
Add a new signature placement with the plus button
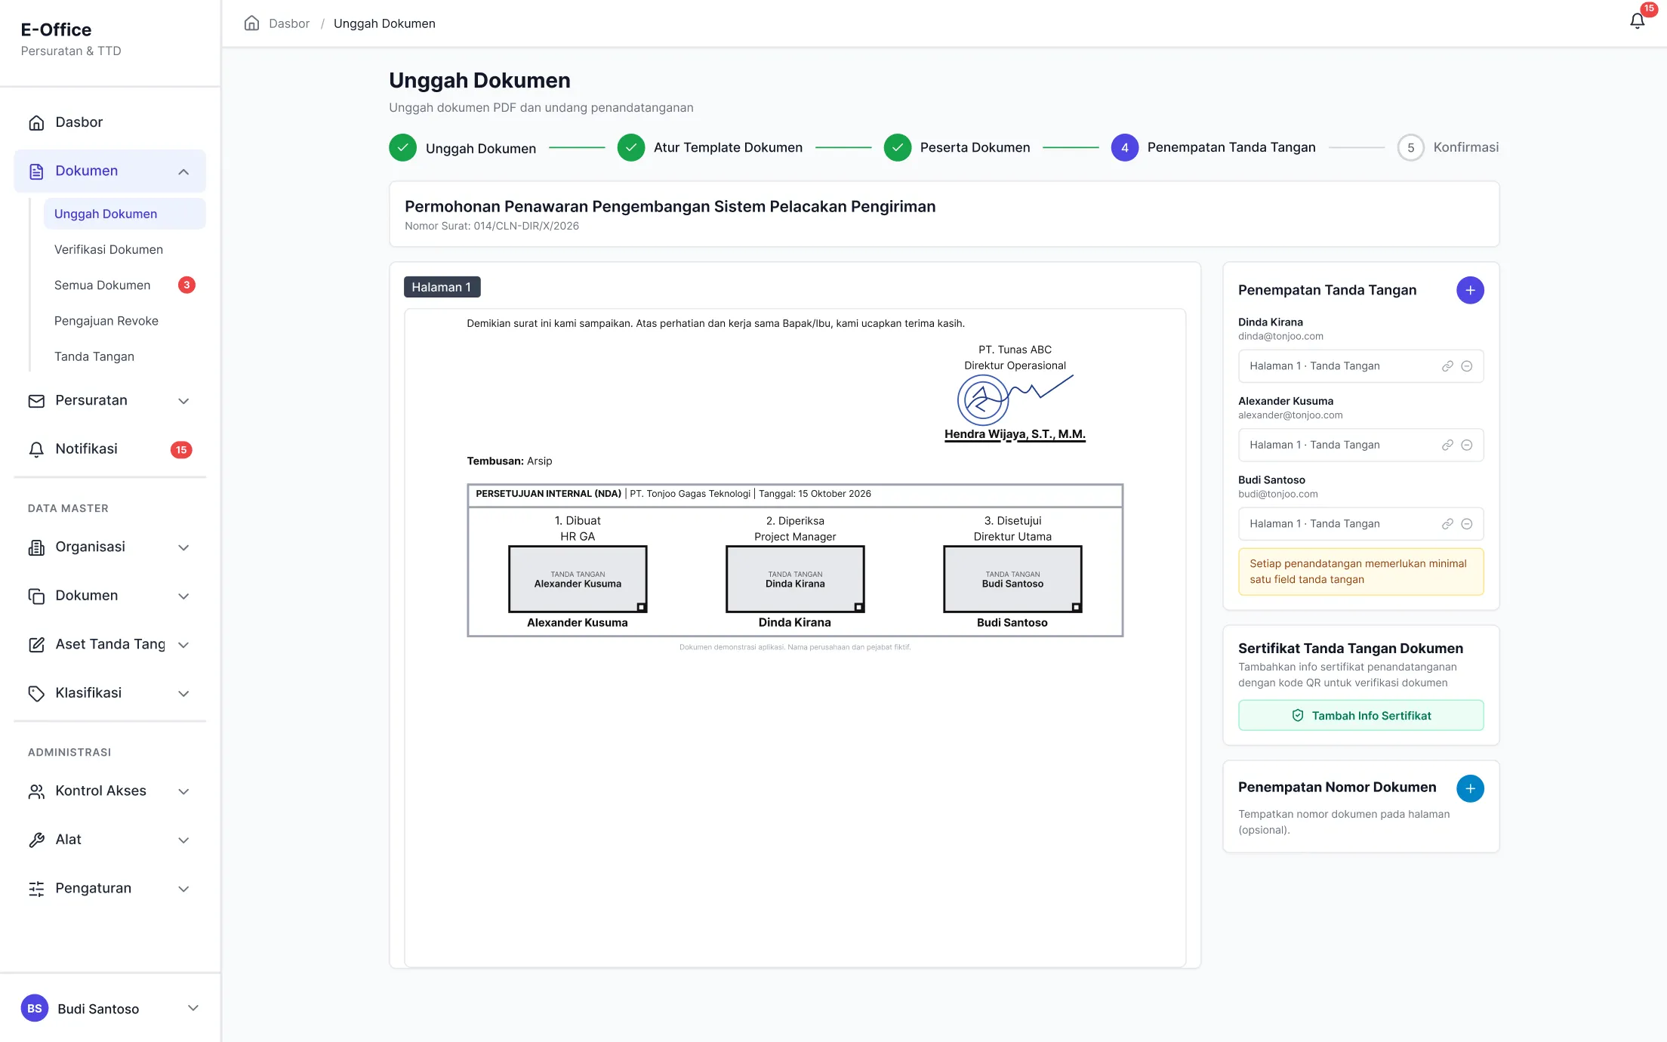tap(1469, 290)
